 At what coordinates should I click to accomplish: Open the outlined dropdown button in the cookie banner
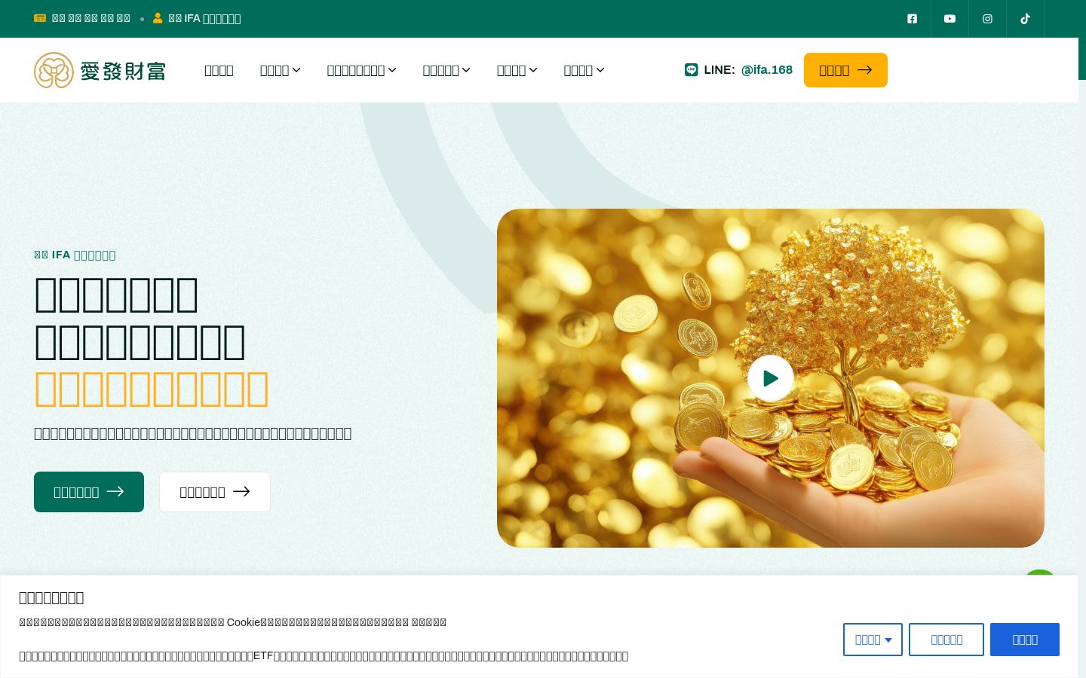pos(873,640)
